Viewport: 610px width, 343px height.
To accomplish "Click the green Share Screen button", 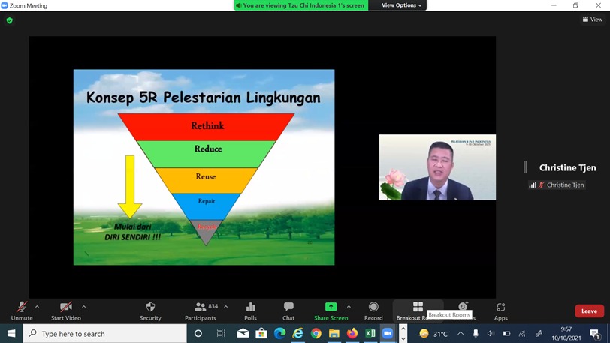I will click(x=331, y=311).
